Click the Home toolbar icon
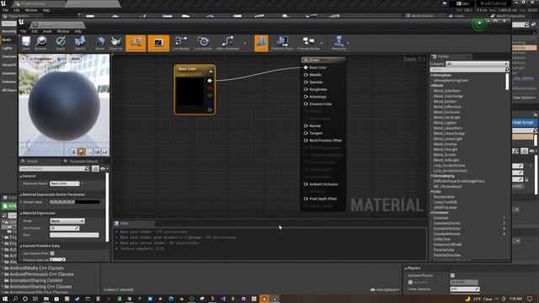This screenshot has width=539, height=303. click(99, 43)
